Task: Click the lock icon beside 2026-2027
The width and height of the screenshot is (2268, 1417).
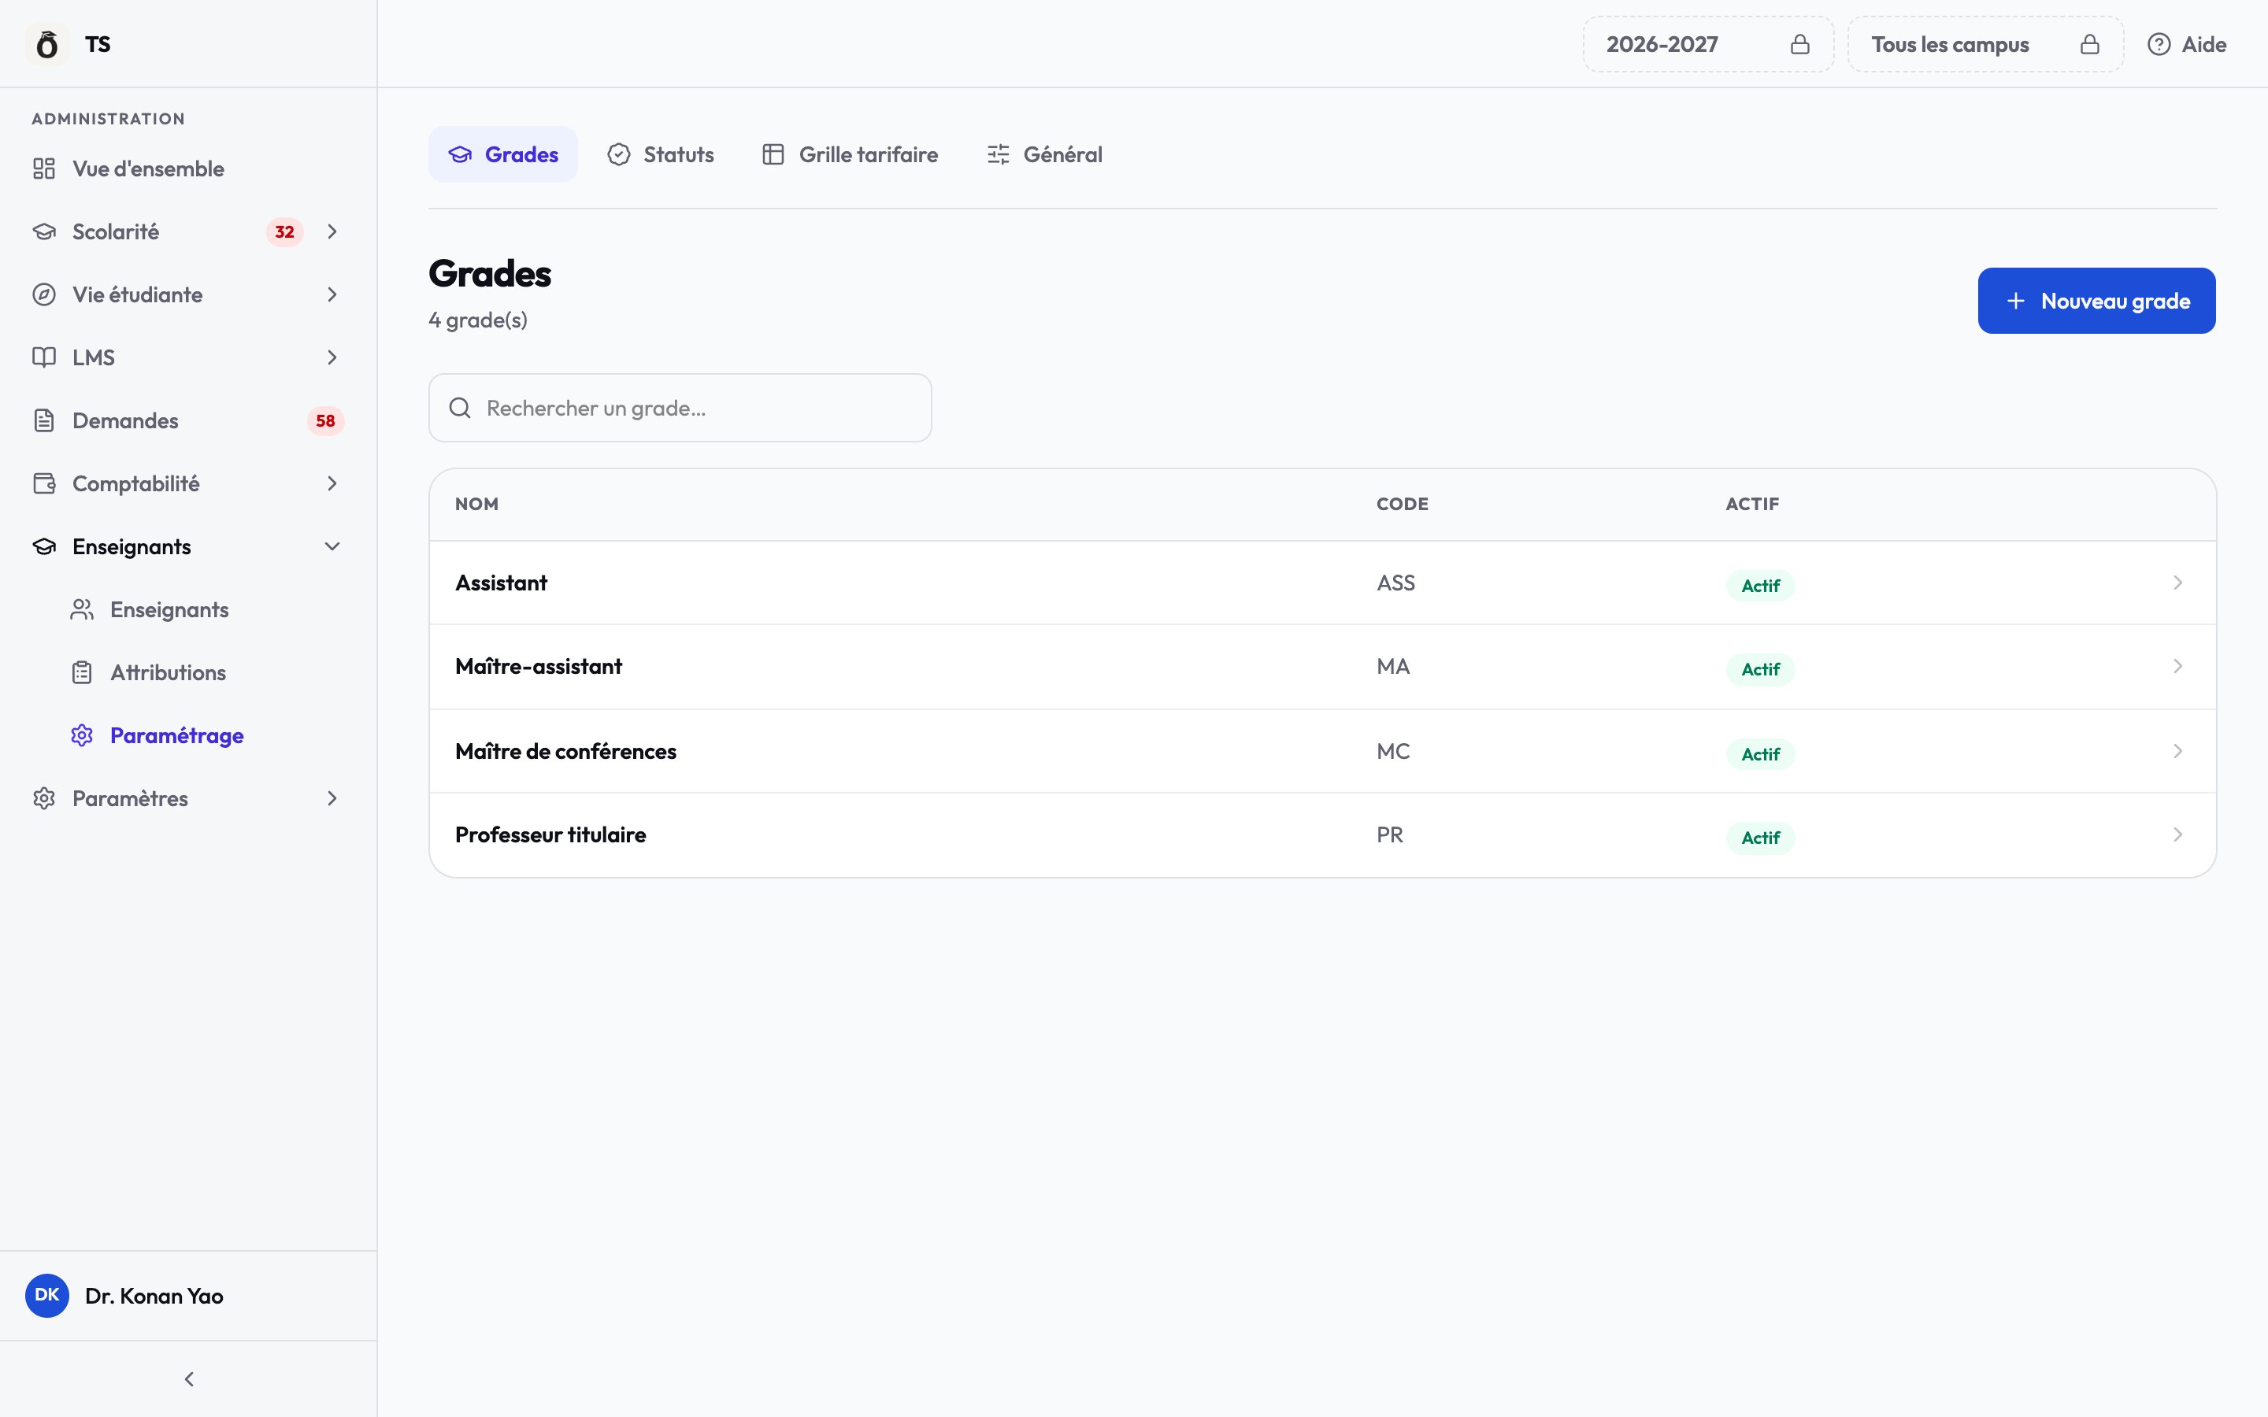Action: click(x=1799, y=44)
